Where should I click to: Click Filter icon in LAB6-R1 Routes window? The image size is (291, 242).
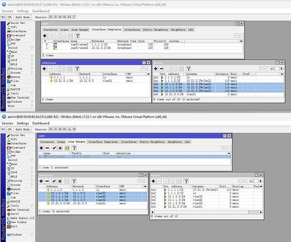pos(188,69)
